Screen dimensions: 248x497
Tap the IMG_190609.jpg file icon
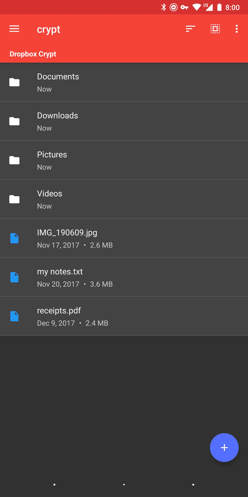click(14, 238)
